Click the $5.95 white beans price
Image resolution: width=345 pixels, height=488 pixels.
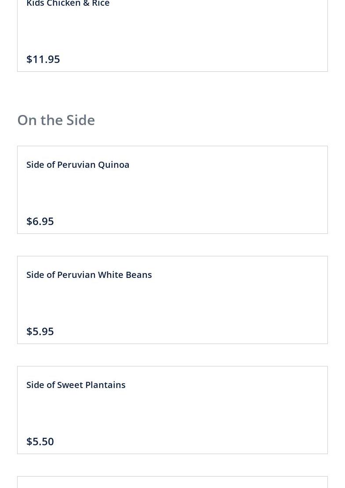40,331
